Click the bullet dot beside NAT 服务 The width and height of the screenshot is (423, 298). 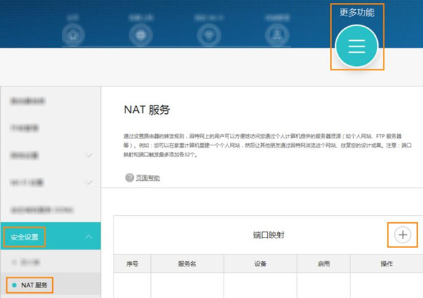pos(12,285)
